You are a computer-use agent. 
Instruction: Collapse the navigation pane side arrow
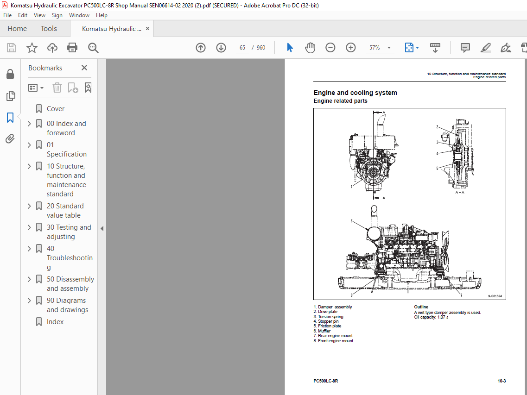click(102, 229)
